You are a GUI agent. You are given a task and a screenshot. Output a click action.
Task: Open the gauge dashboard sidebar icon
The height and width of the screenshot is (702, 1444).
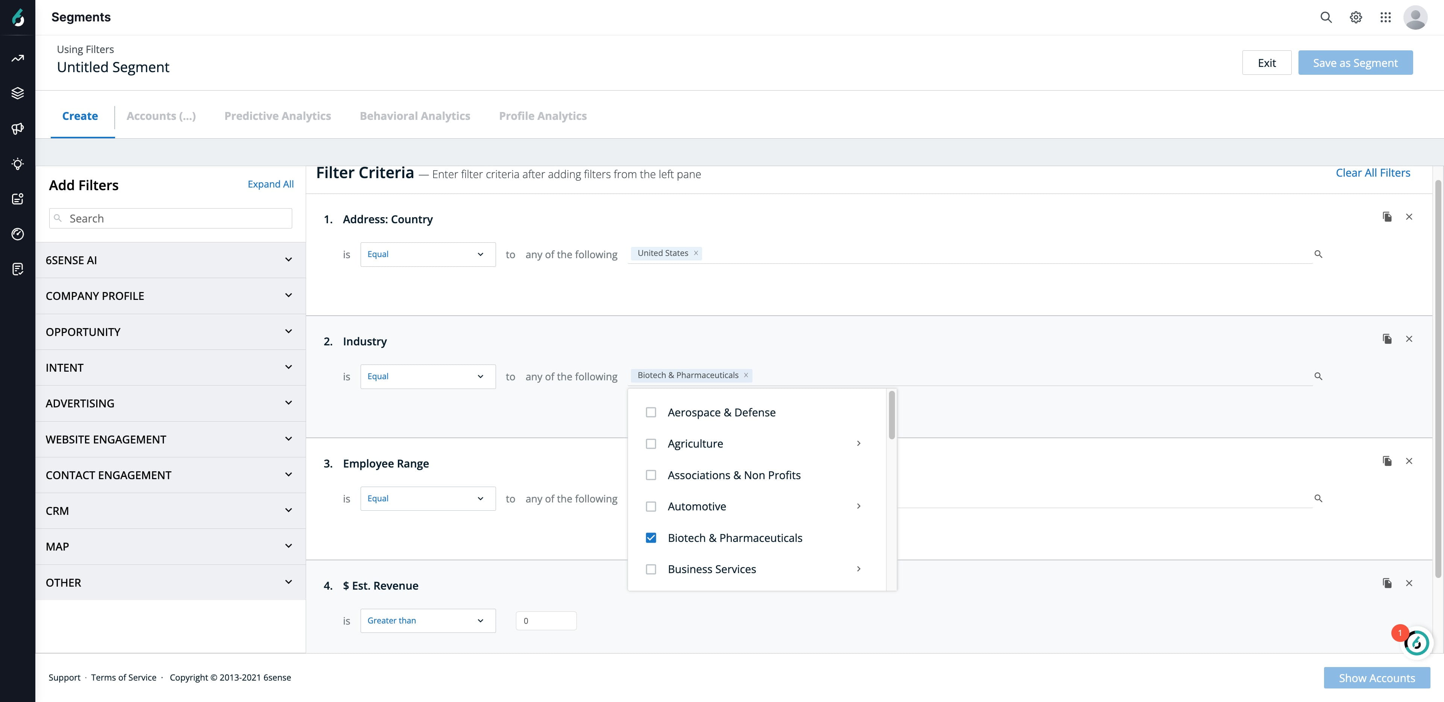click(18, 234)
